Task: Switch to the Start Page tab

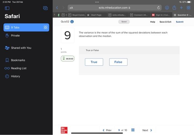Action: coord(96,15)
